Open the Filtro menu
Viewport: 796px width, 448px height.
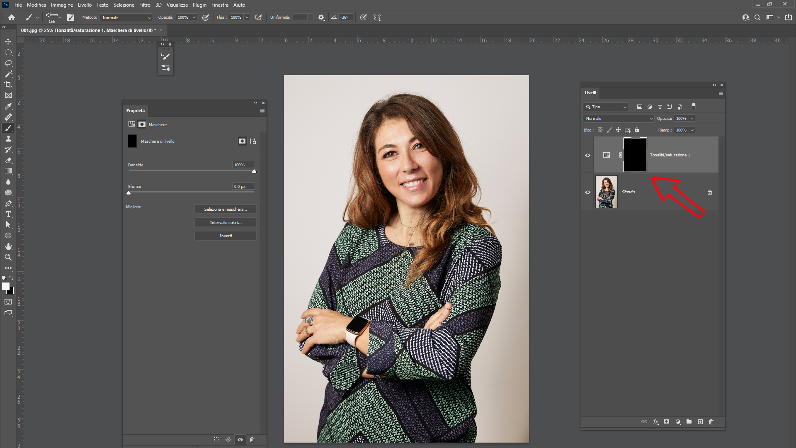[x=145, y=5]
